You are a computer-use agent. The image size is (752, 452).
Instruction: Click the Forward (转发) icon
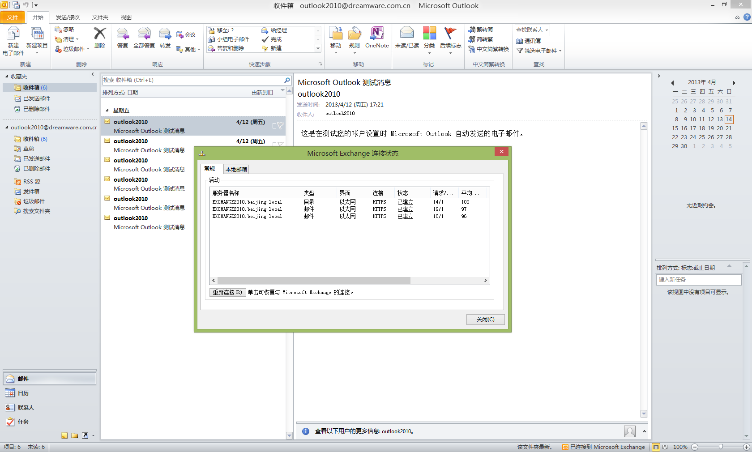coord(165,34)
